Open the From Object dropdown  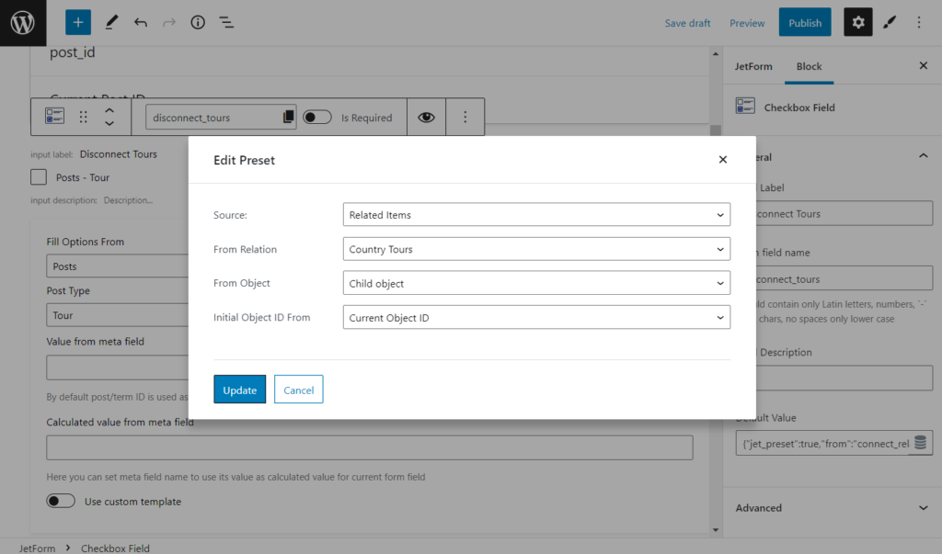[536, 283]
